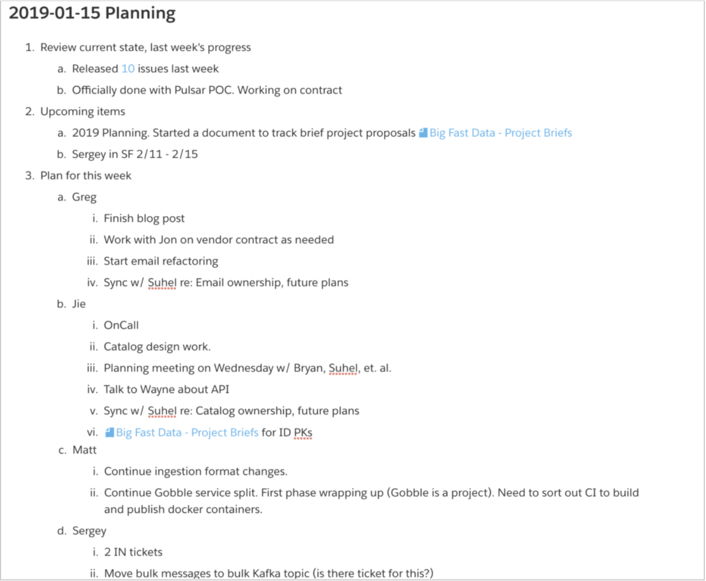Click the '2019-01-15 Planning' heading
706x581 pixels.
tap(92, 14)
